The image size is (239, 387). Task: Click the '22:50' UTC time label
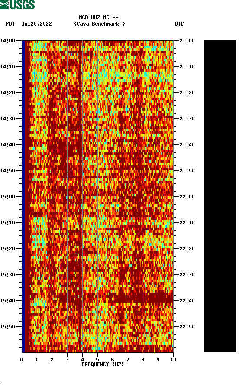click(x=187, y=326)
